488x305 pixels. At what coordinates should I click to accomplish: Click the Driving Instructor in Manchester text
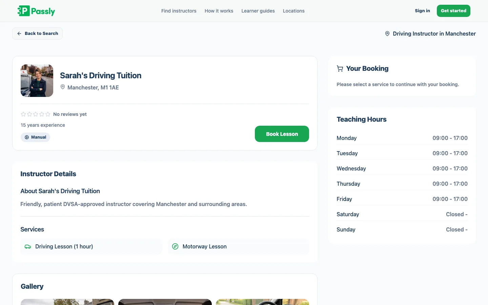coord(434,34)
